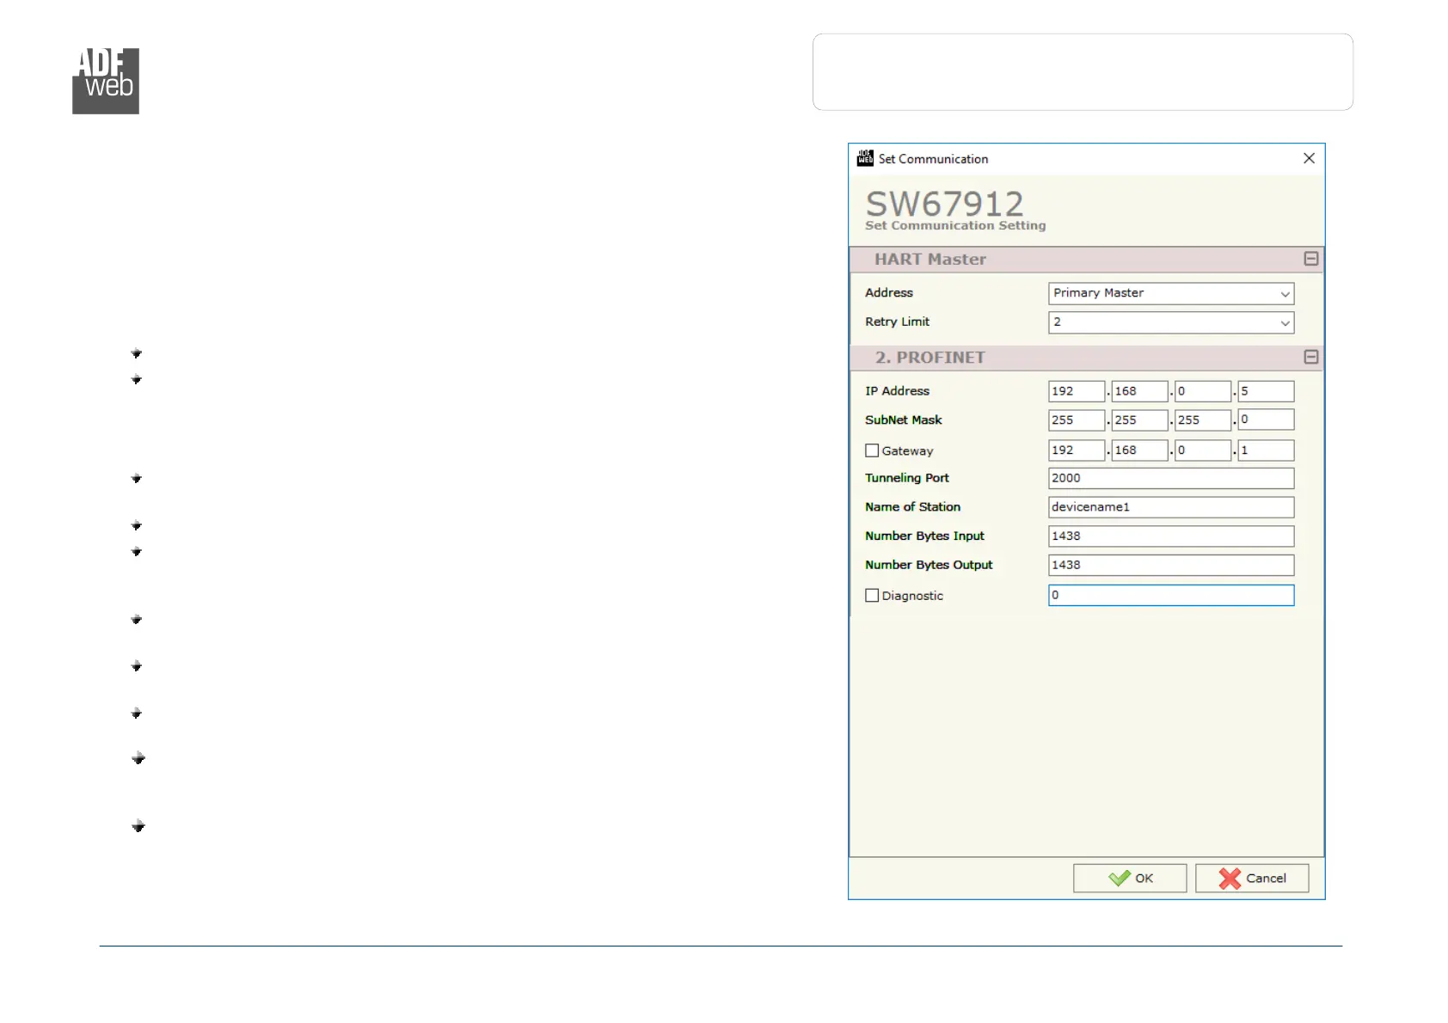Click the Tunneling Port field

pyautogui.click(x=1170, y=478)
